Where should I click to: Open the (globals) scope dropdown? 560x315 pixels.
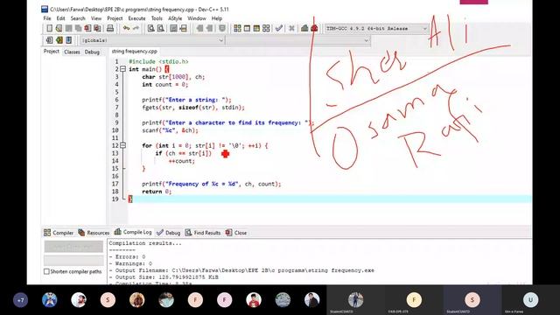pyautogui.click(x=152, y=40)
